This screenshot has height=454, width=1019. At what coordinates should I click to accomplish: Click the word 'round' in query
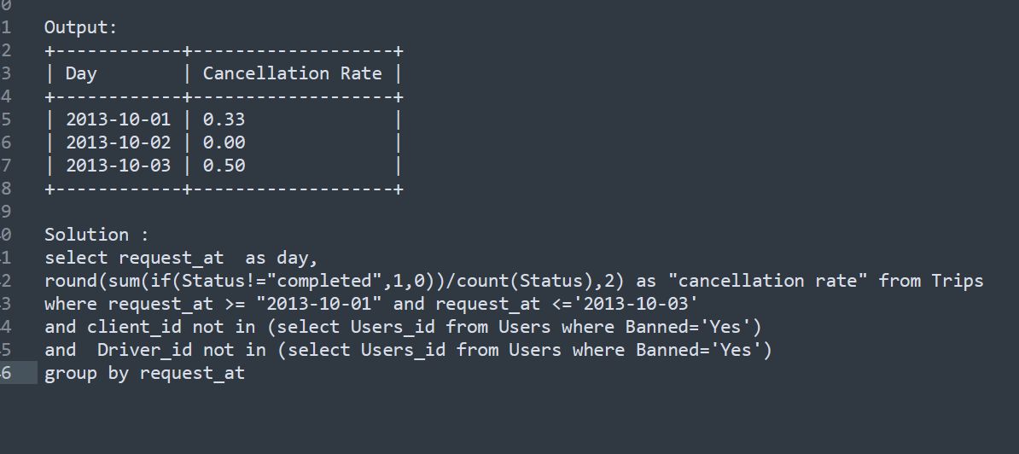point(70,281)
